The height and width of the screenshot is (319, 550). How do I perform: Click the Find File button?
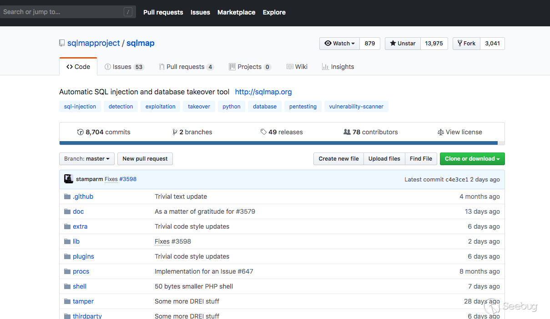coord(421,159)
